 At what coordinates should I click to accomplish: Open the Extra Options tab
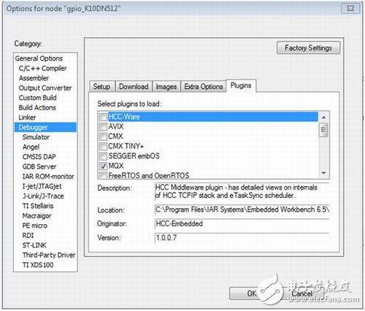tap(204, 87)
